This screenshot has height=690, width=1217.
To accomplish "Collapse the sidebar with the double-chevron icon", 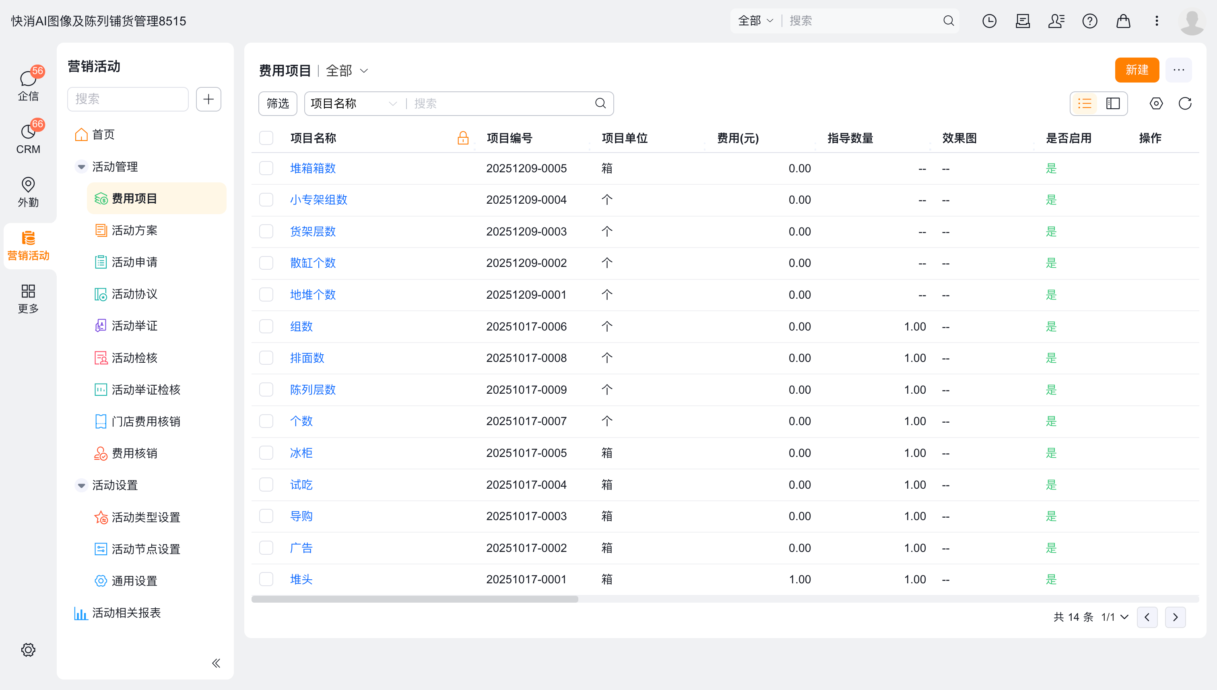I will point(216,663).
